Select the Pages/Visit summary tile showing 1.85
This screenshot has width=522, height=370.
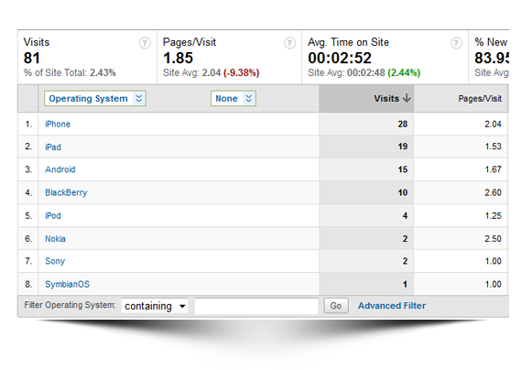(x=229, y=58)
